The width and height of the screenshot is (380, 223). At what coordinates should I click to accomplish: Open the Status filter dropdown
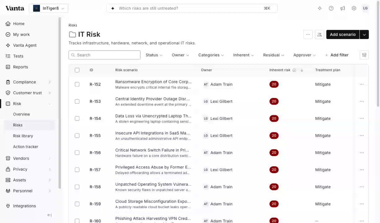click(x=154, y=55)
